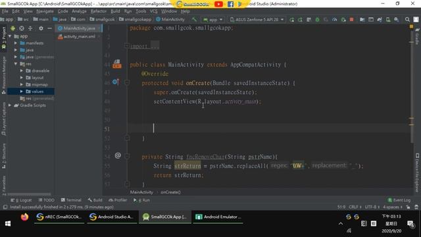
Task: Toggle the Structure side panel
Action: pyautogui.click(x=4, y=156)
